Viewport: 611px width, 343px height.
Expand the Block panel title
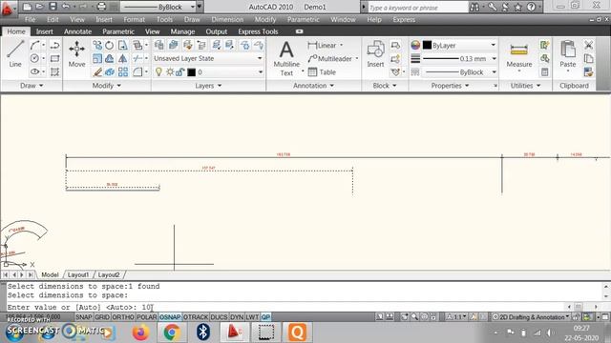(x=384, y=86)
